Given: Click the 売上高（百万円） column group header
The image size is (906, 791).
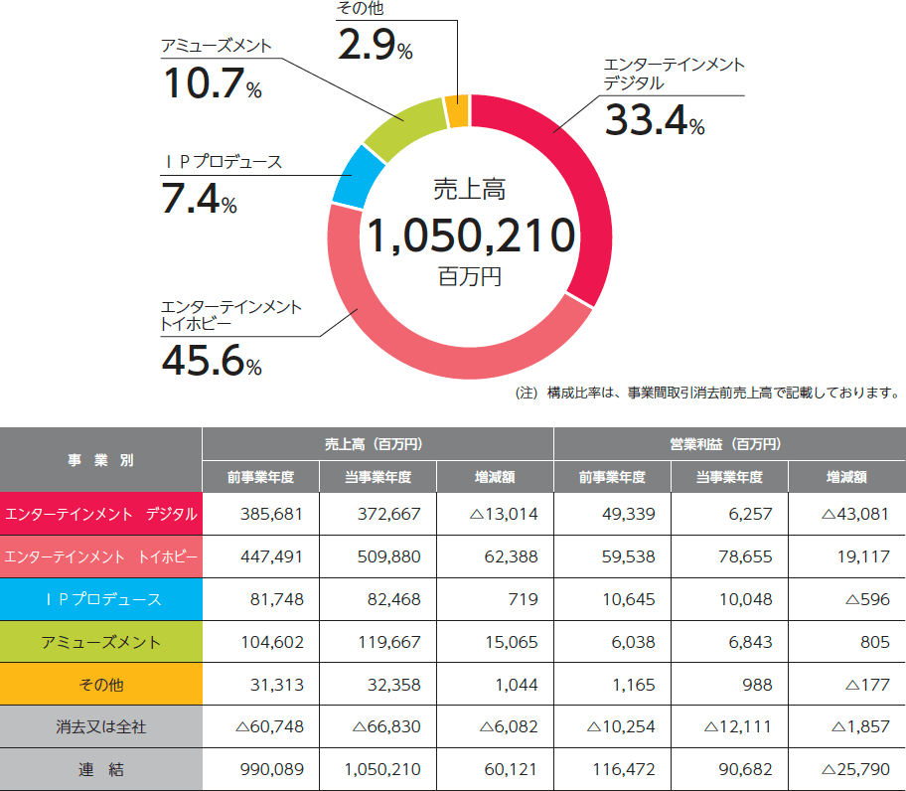Looking at the screenshot, I should [x=377, y=443].
